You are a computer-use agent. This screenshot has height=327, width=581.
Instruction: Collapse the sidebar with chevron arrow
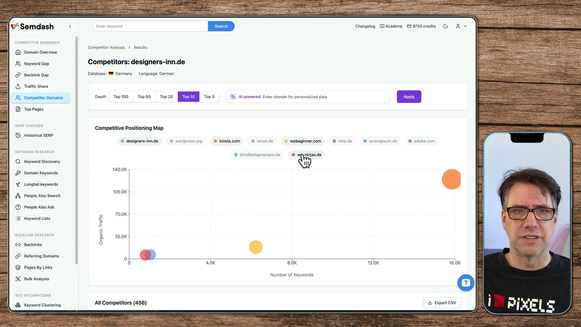tap(70, 26)
